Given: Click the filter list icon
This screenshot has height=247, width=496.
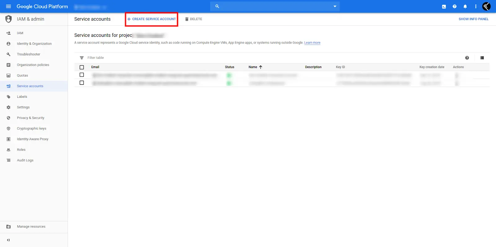Looking at the screenshot, I should (82, 58).
